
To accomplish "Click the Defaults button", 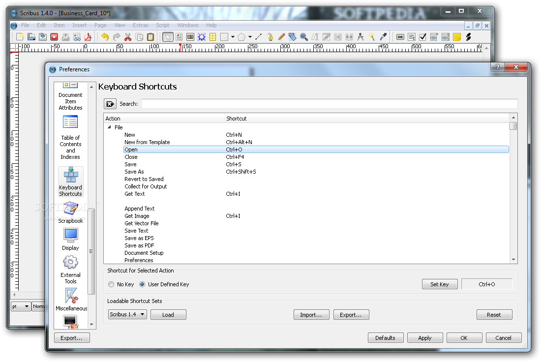I will tap(386, 337).
